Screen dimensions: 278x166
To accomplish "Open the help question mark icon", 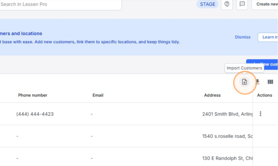I will click(227, 4).
